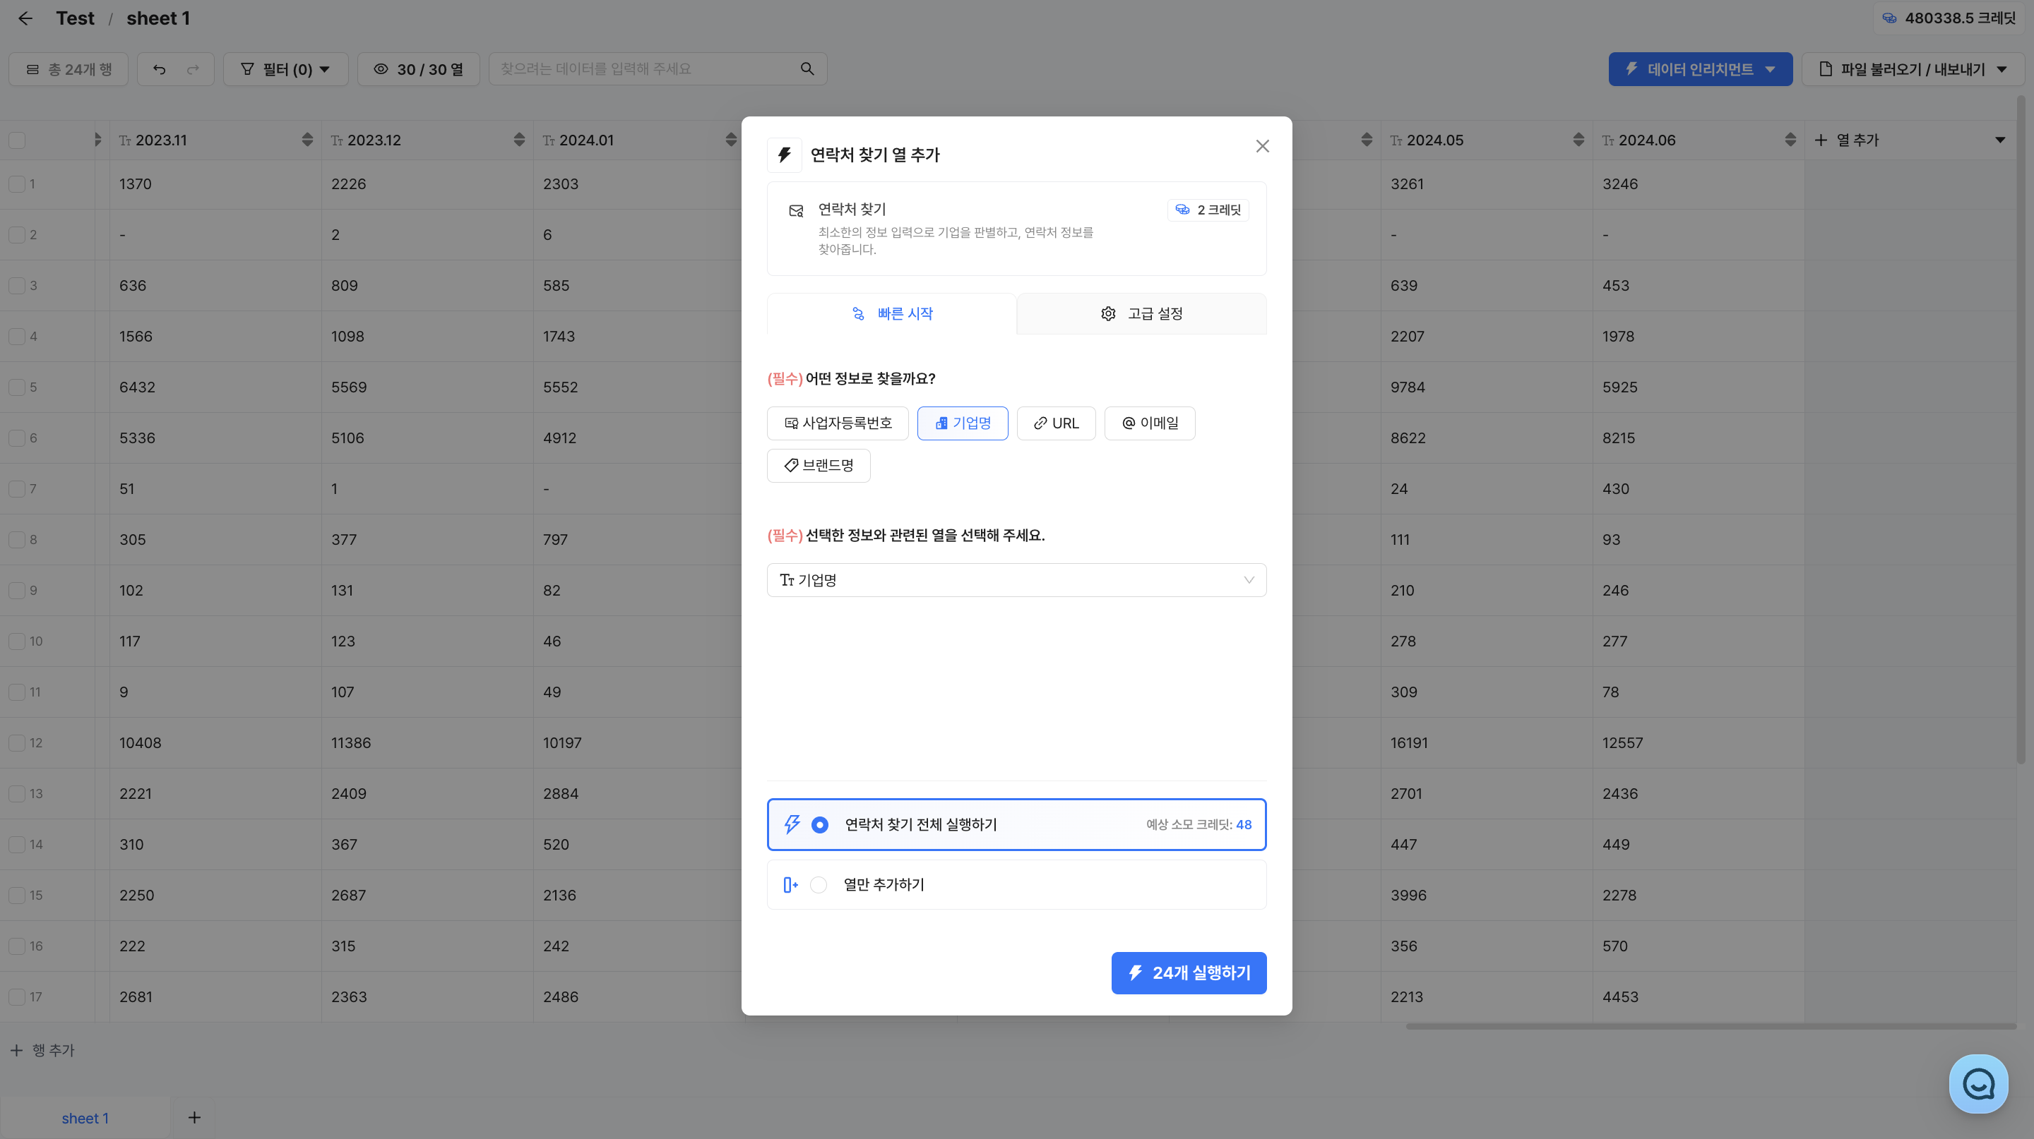Expand the 필터 (0) dropdown
Image resolution: width=2034 pixels, height=1139 pixels.
(x=285, y=69)
